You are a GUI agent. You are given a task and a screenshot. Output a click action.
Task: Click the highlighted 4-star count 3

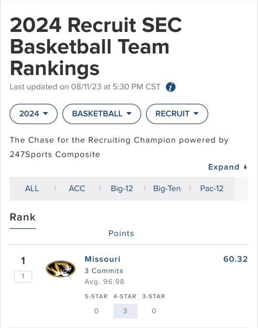[125, 311]
